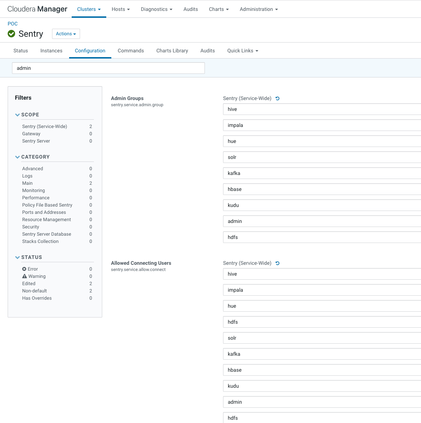Open the Sentry Actions dropdown
This screenshot has width=421, height=423.
[x=66, y=34]
